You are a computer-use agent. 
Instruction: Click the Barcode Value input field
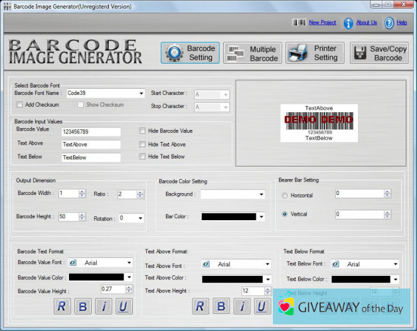[x=90, y=132]
